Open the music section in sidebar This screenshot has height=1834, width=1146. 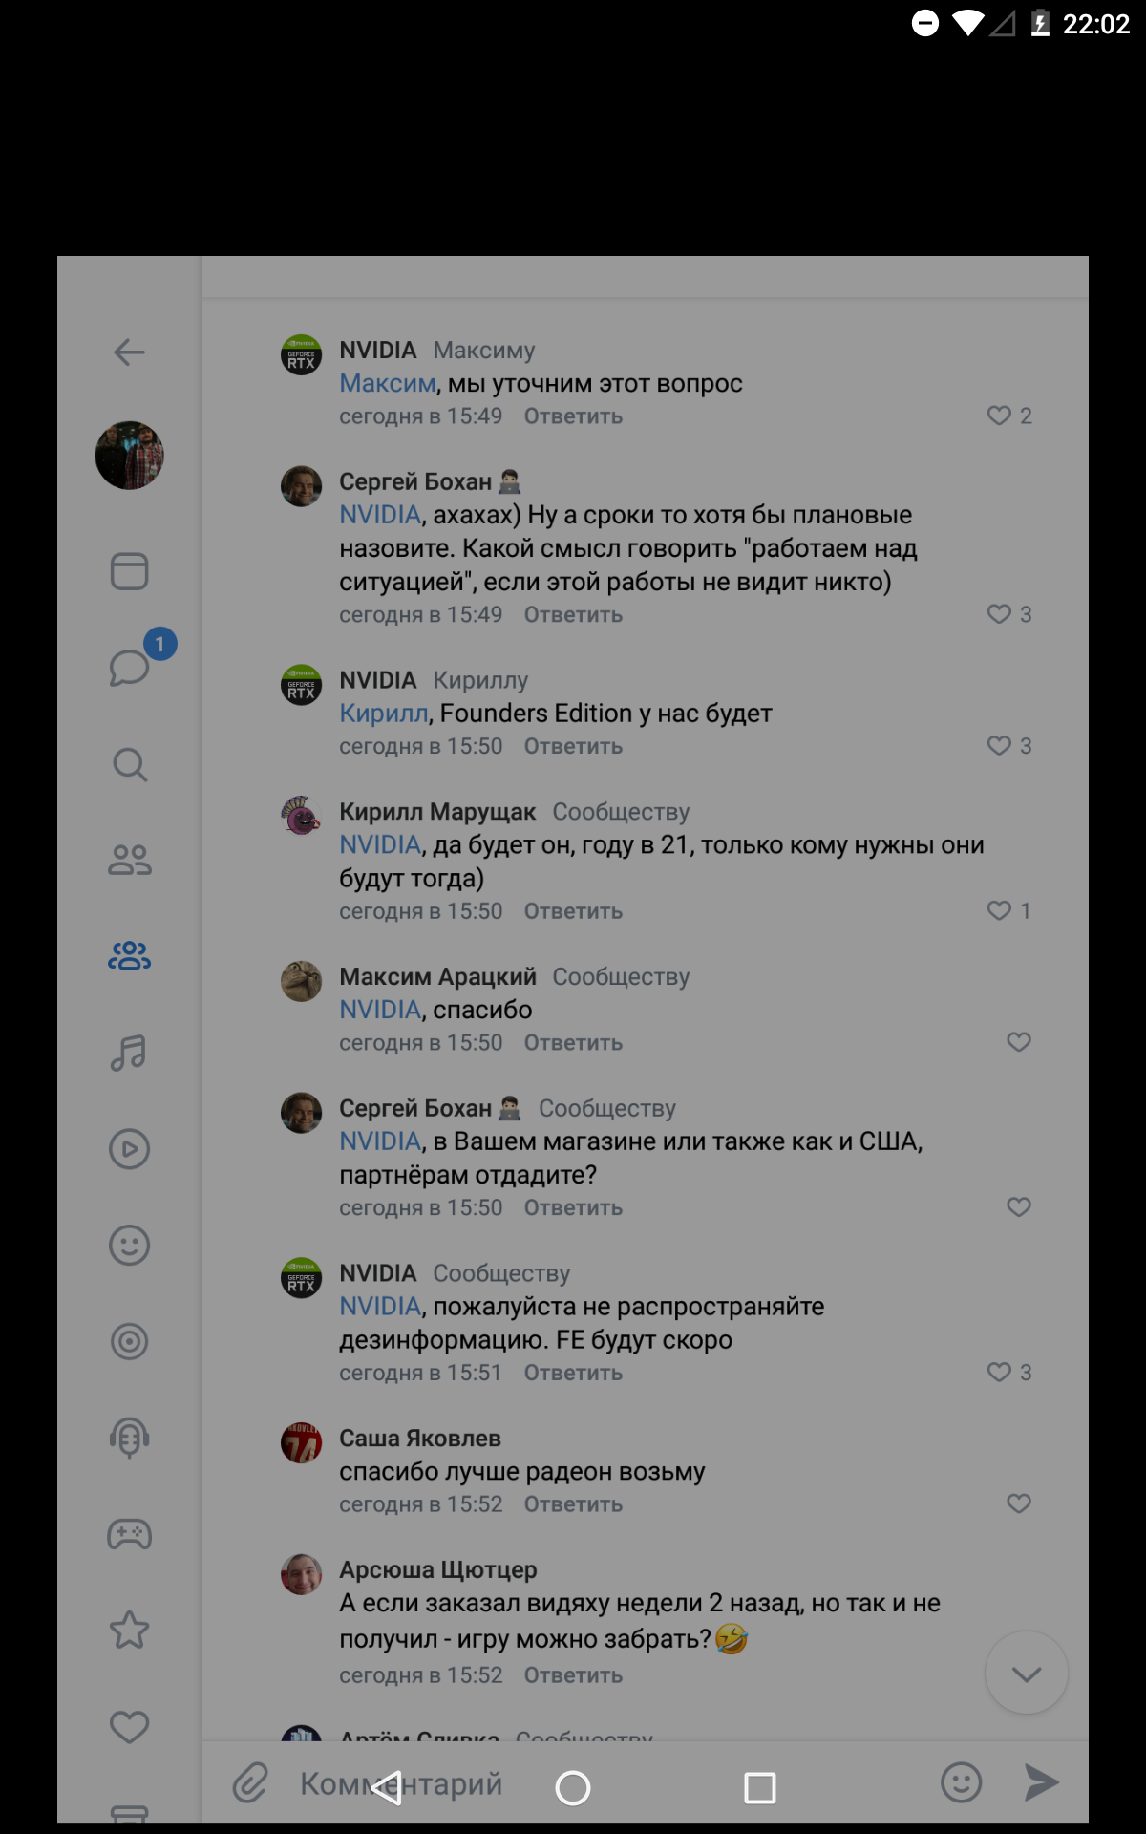click(x=129, y=1053)
